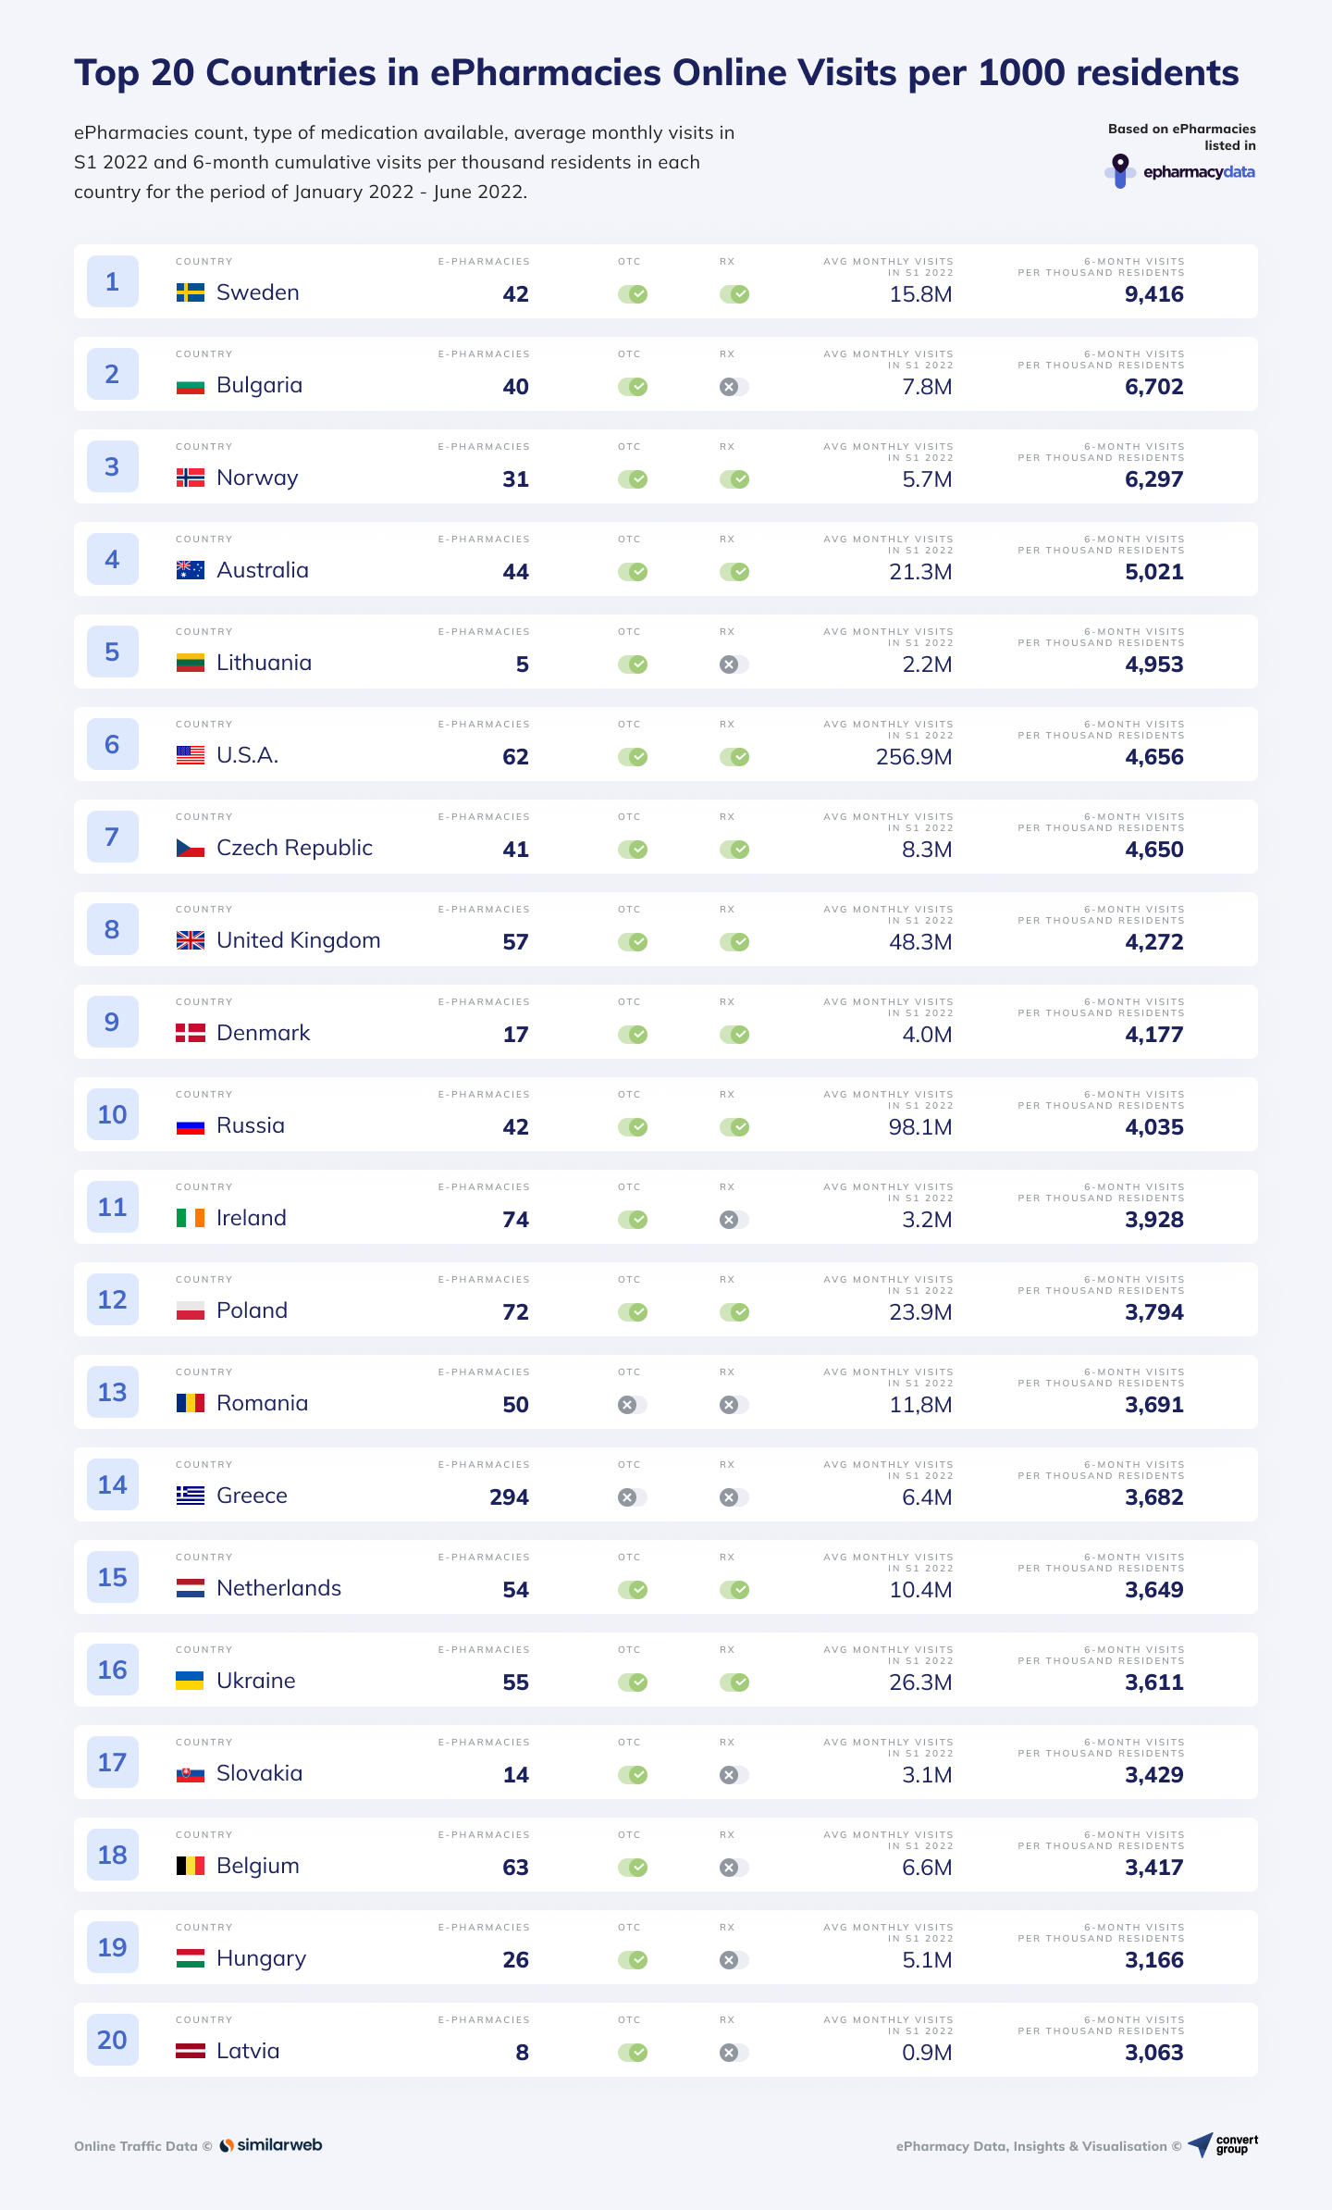Click the Greece flag icon
The image size is (1332, 2210).
(x=190, y=1496)
